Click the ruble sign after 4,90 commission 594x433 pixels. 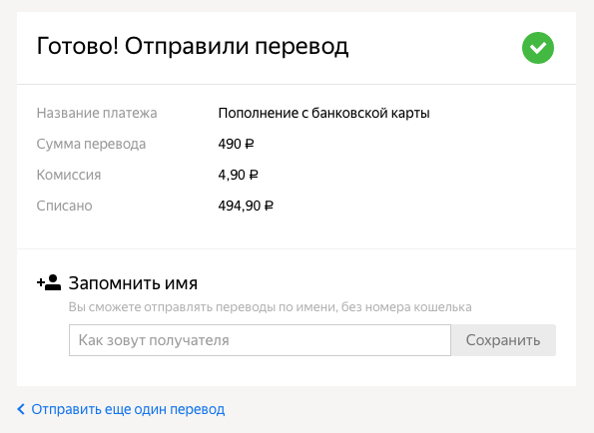pyautogui.click(x=254, y=175)
